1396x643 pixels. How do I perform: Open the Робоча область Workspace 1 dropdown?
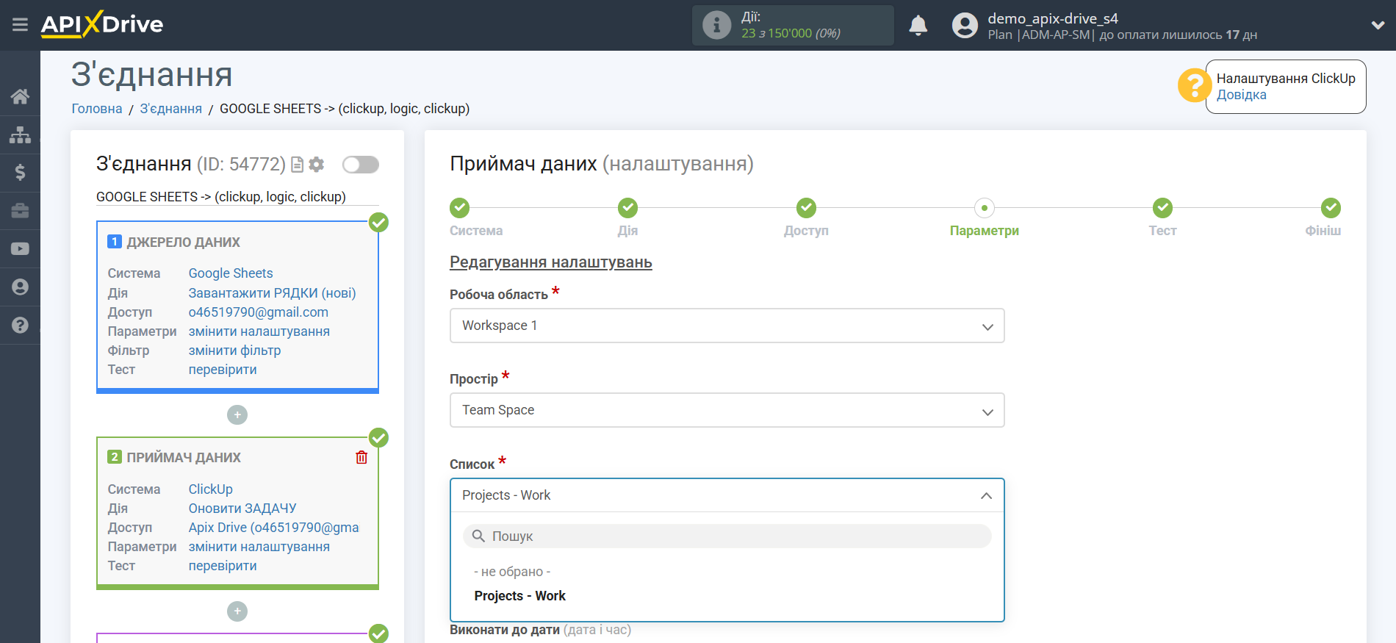click(x=727, y=326)
